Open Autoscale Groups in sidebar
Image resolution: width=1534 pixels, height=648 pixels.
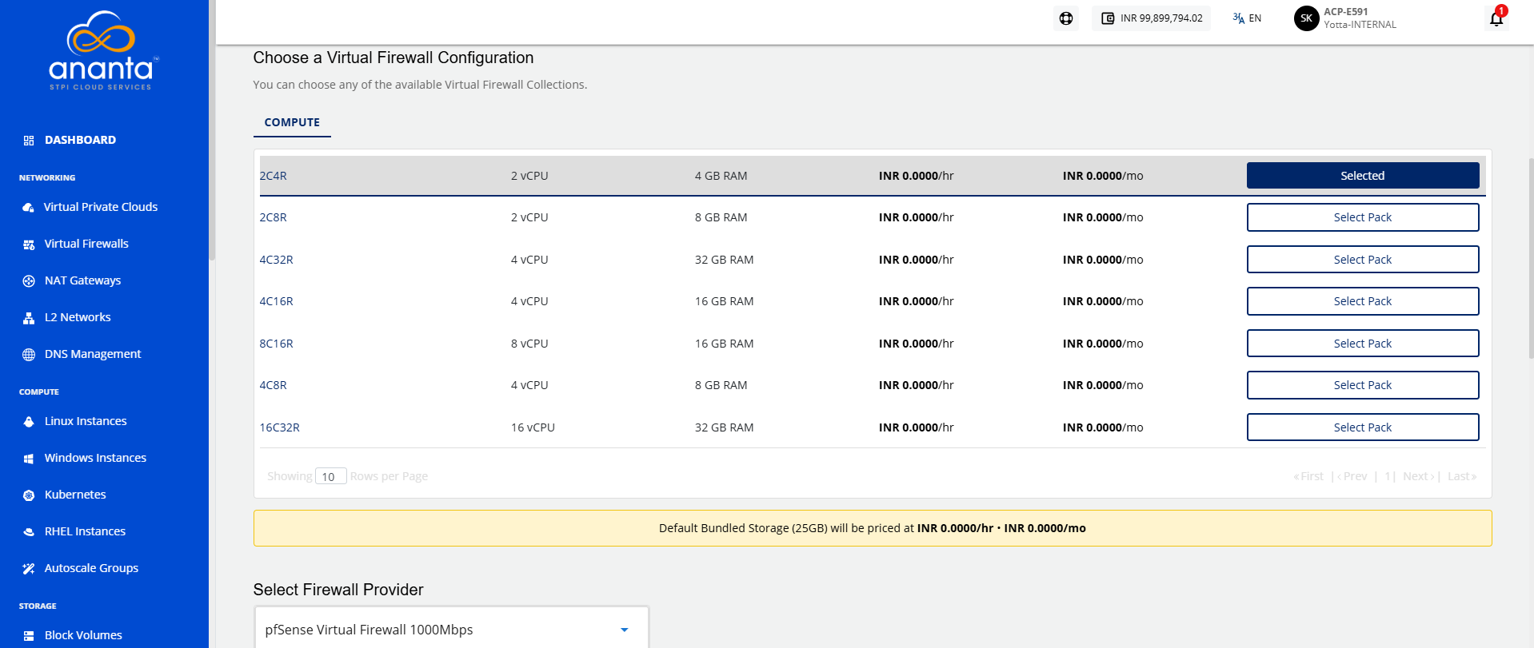pyautogui.click(x=91, y=568)
